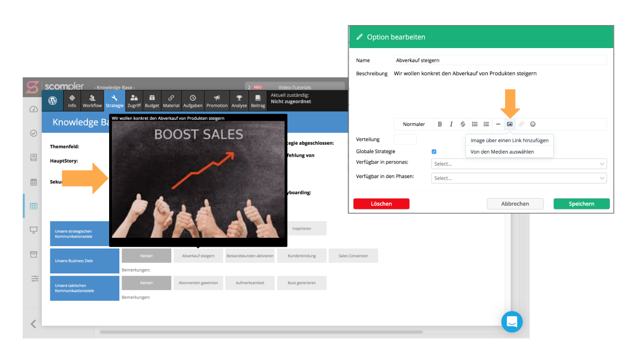Insert a bulleted list
This screenshot has width=636, height=358.
click(x=475, y=124)
